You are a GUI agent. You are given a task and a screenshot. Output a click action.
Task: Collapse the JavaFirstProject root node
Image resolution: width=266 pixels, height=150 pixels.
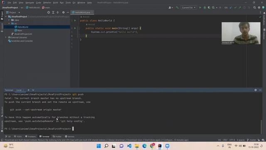pos(6,17)
